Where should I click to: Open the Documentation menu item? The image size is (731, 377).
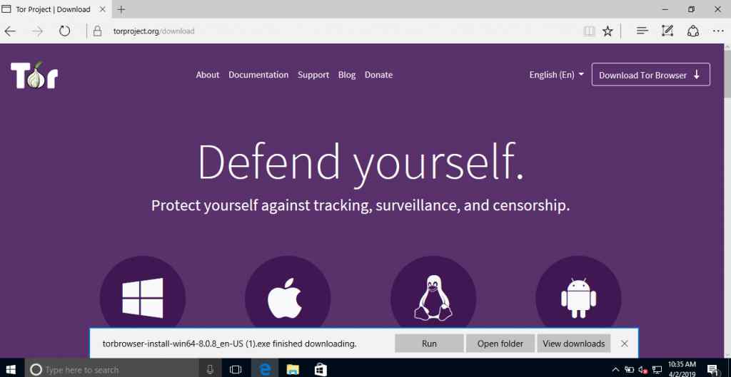pos(258,75)
